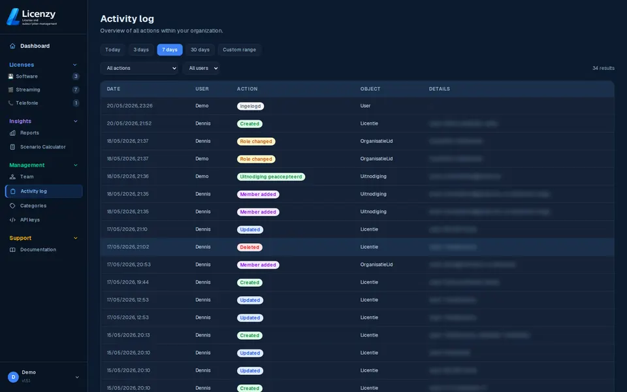Click the Reports chart icon
Image resolution: width=627 pixels, height=392 pixels.
(12, 133)
